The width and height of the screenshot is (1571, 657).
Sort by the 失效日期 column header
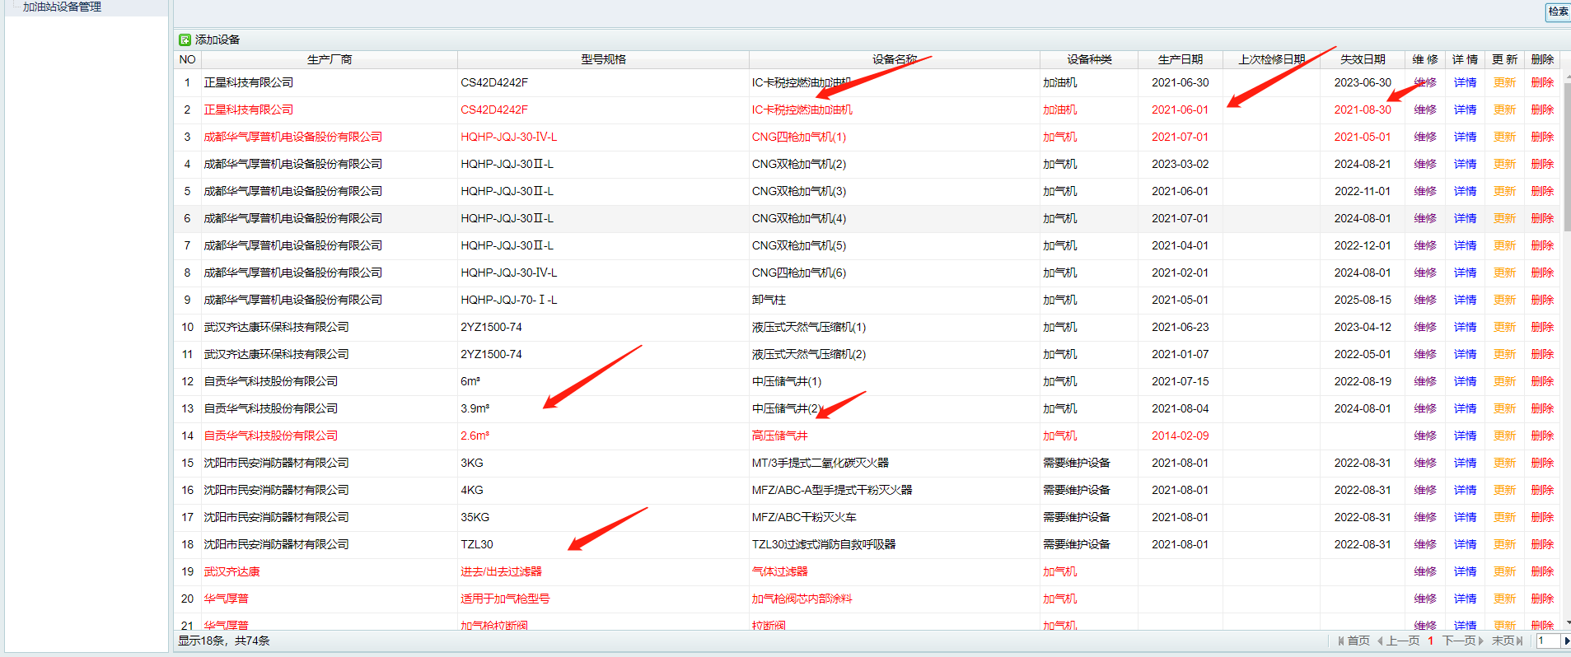[x=1363, y=59]
